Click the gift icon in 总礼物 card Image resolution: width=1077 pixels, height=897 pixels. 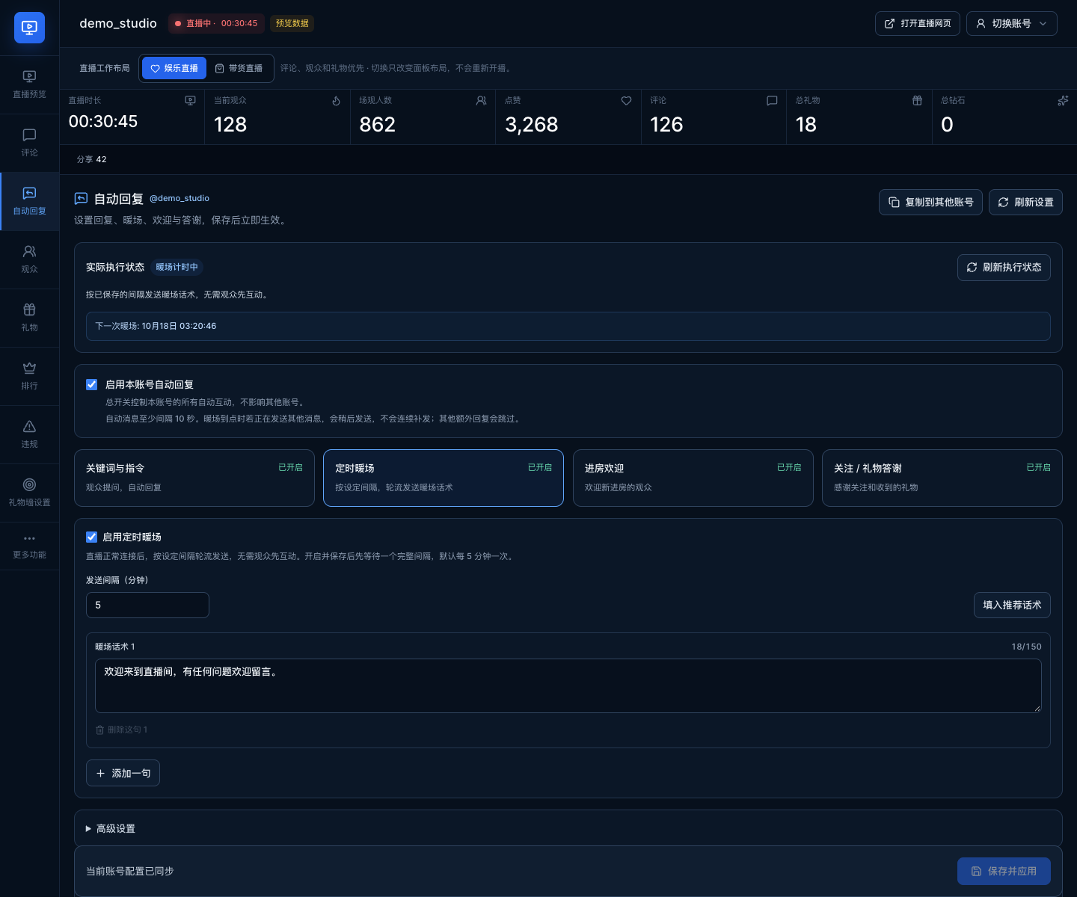917,101
